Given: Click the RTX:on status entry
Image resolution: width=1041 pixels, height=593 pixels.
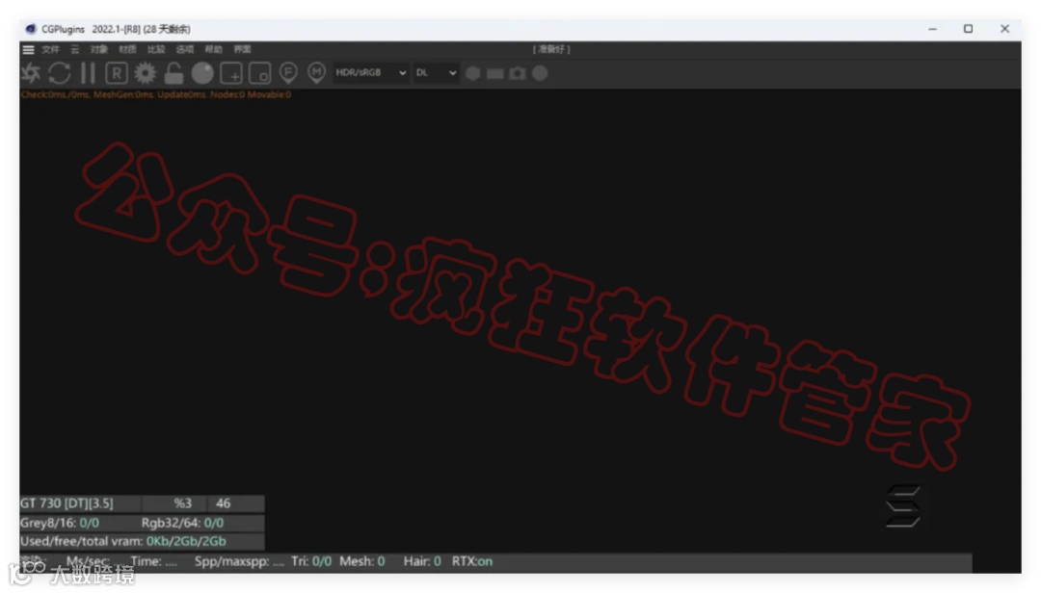Looking at the screenshot, I should [472, 561].
